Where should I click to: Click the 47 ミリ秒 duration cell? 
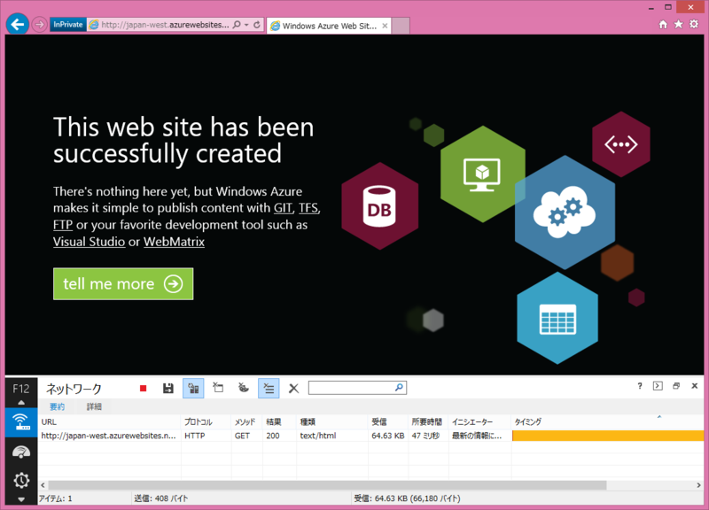(x=425, y=436)
